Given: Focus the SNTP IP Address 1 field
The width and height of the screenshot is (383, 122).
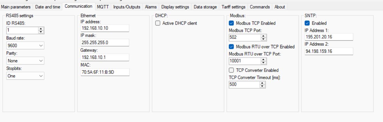Looking at the screenshot, I should pos(329,37).
